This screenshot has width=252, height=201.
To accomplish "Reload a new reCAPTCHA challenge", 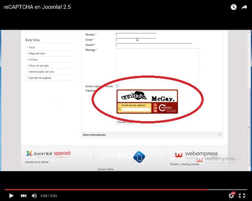I will pyautogui.click(x=155, y=105).
